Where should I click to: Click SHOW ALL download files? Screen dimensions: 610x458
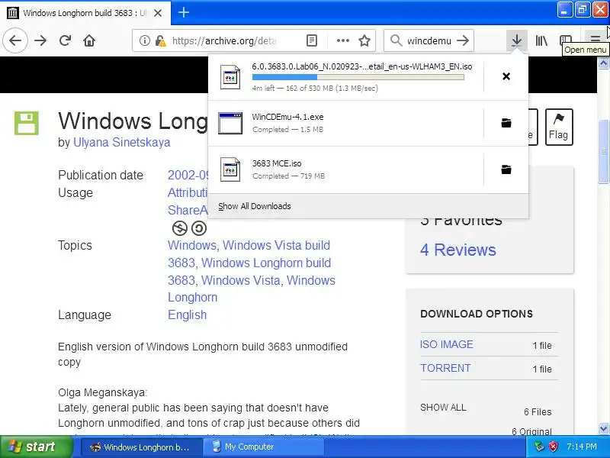point(443,408)
